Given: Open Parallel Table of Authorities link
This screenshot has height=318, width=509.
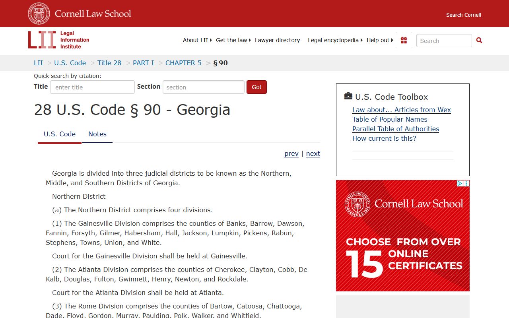Looking at the screenshot, I should (x=396, y=129).
